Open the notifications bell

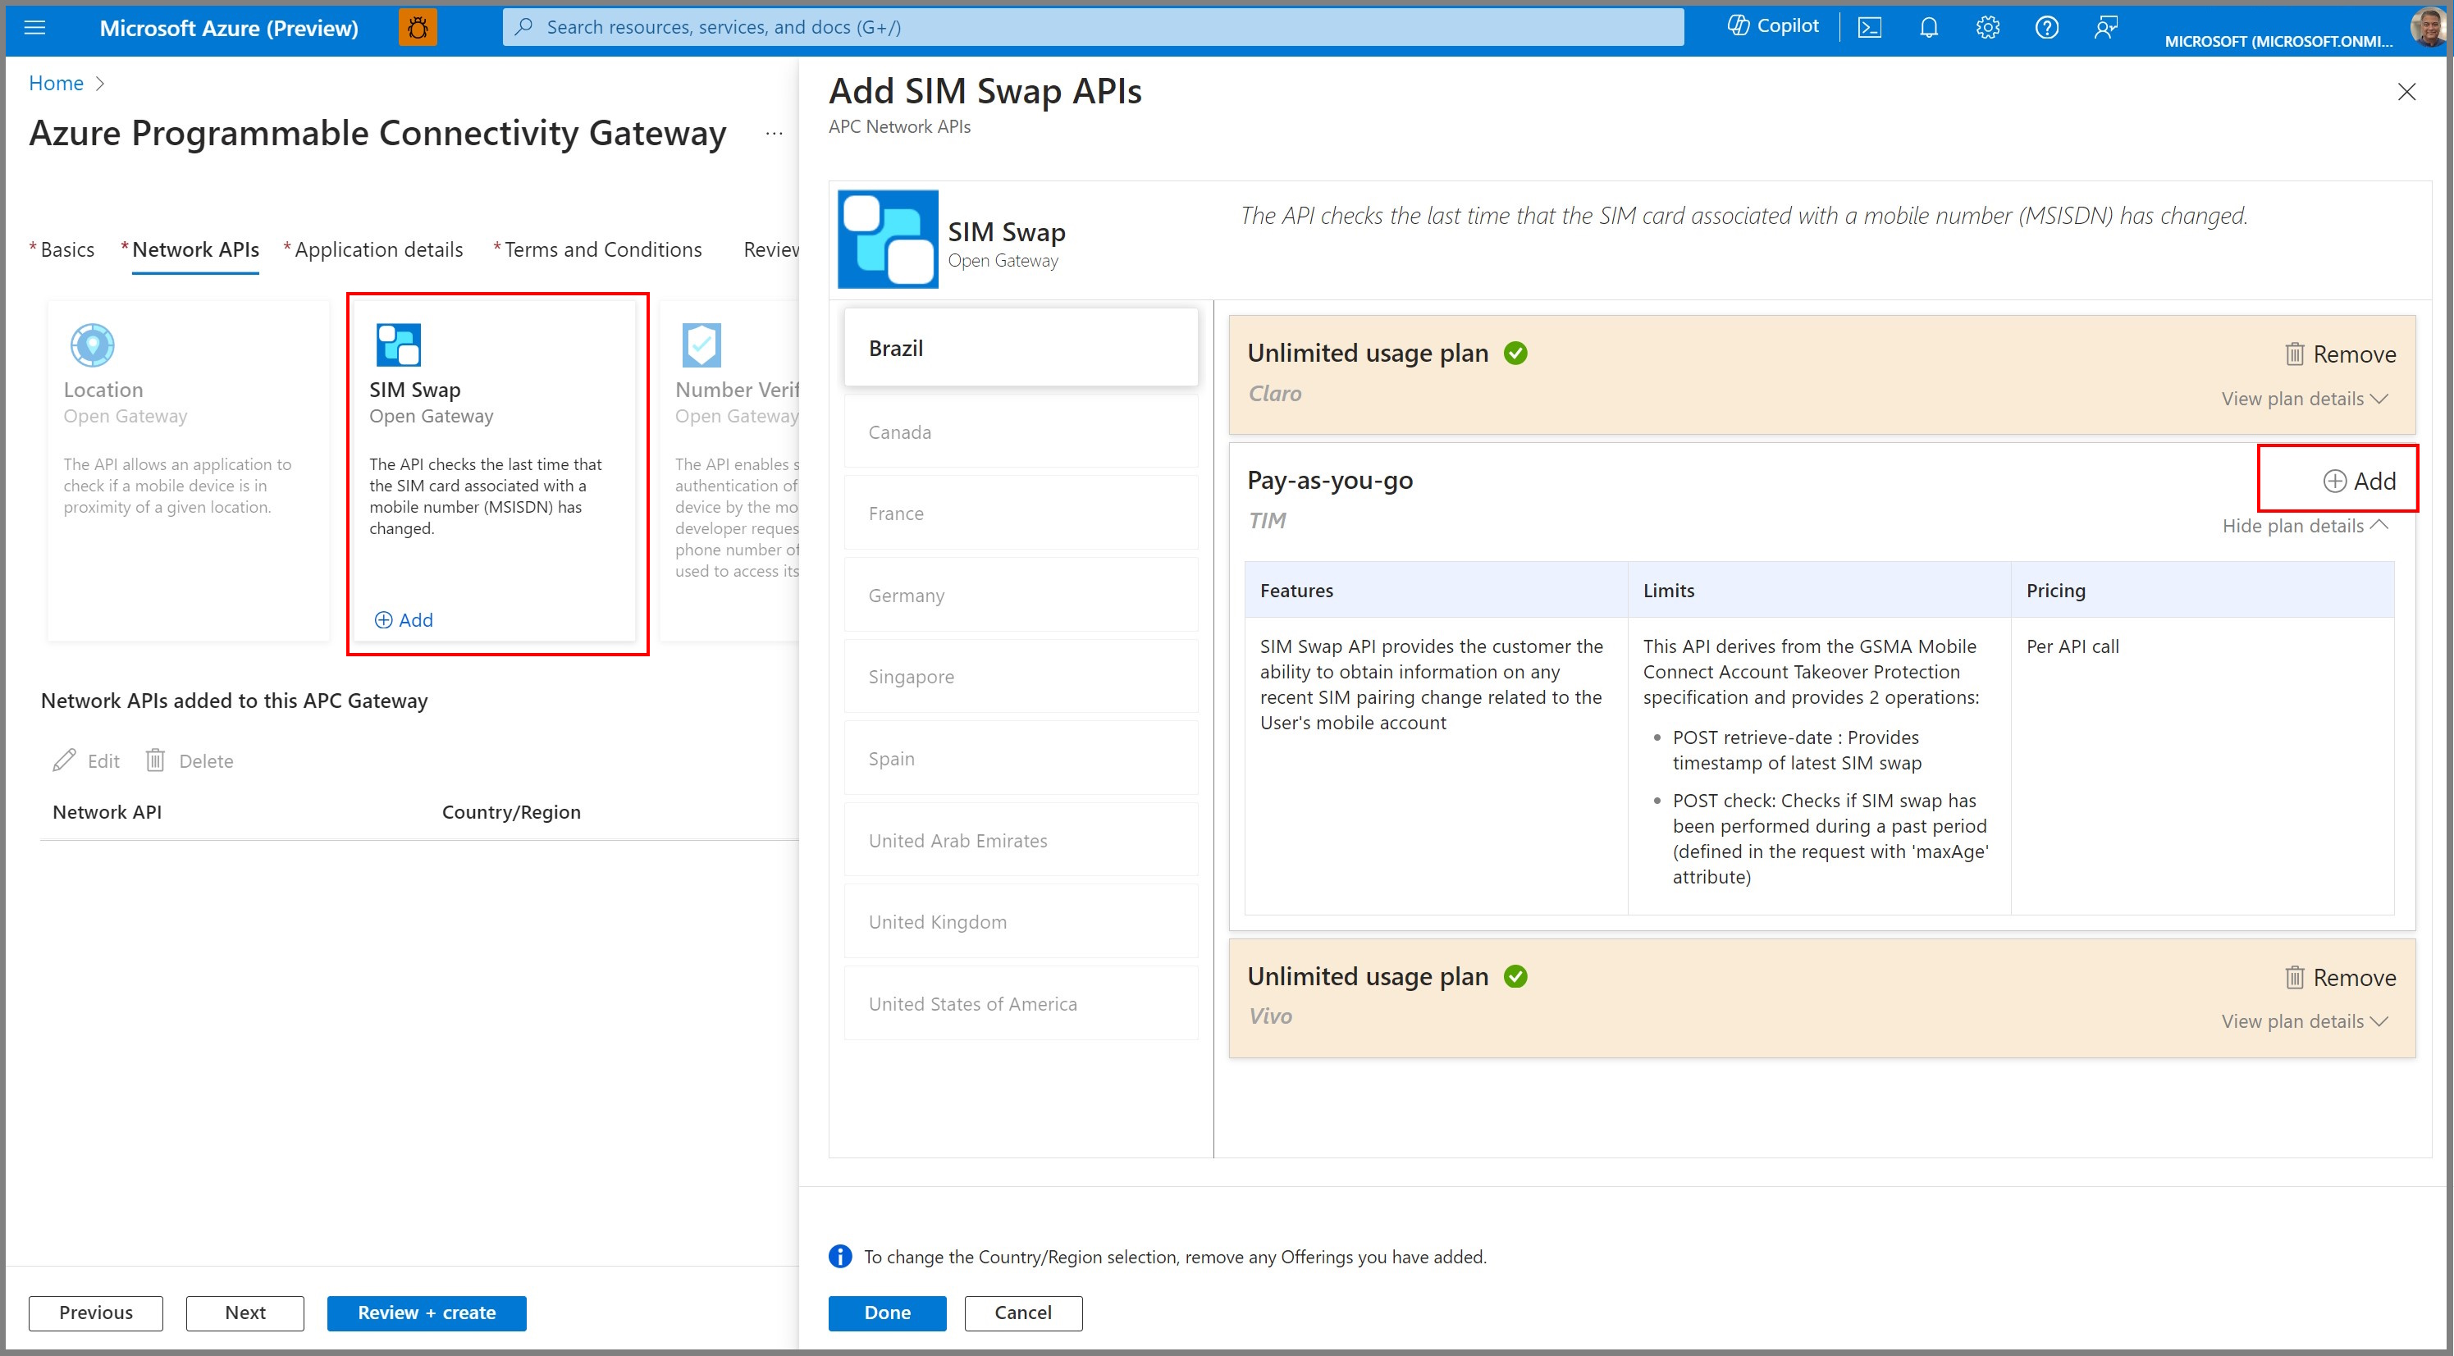[x=1928, y=28]
